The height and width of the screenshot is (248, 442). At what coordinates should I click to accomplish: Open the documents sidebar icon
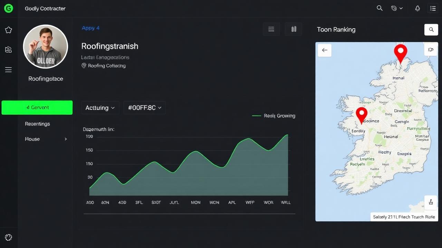point(9,50)
